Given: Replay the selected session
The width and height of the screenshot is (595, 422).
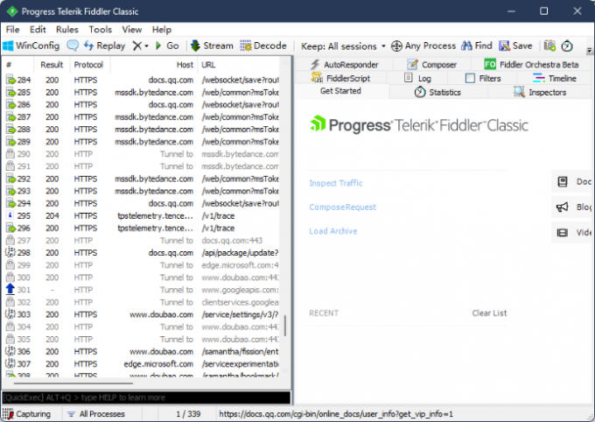Looking at the screenshot, I should coord(104,46).
